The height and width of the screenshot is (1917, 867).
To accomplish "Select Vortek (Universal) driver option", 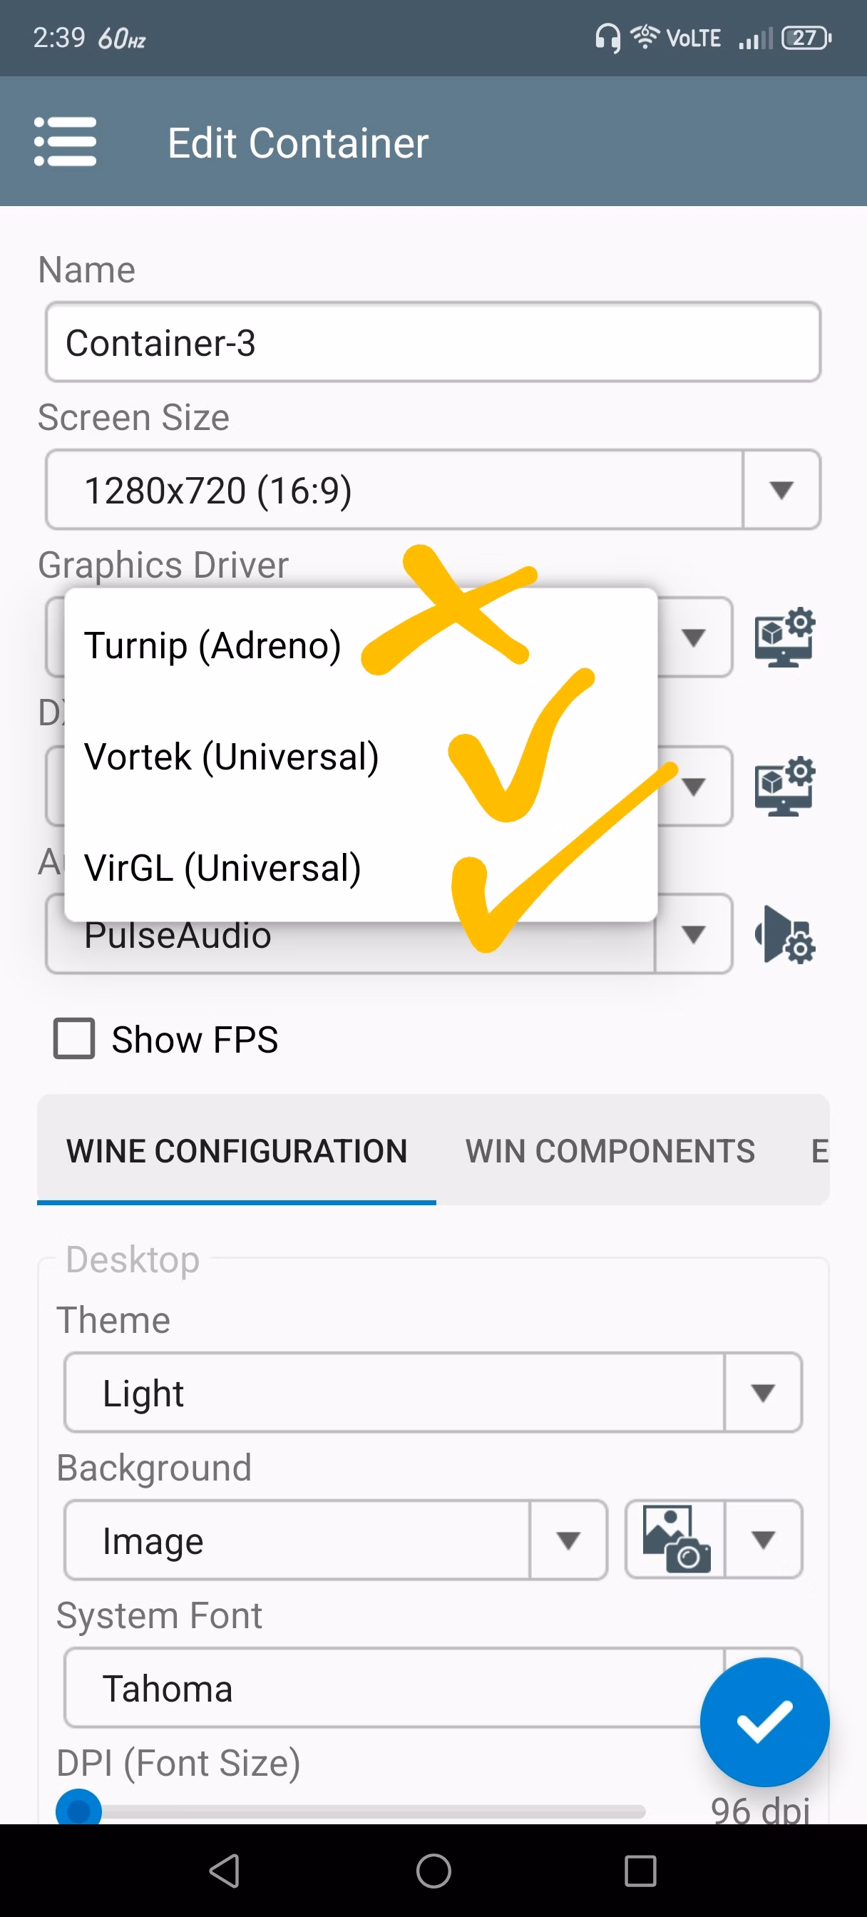I will (232, 756).
